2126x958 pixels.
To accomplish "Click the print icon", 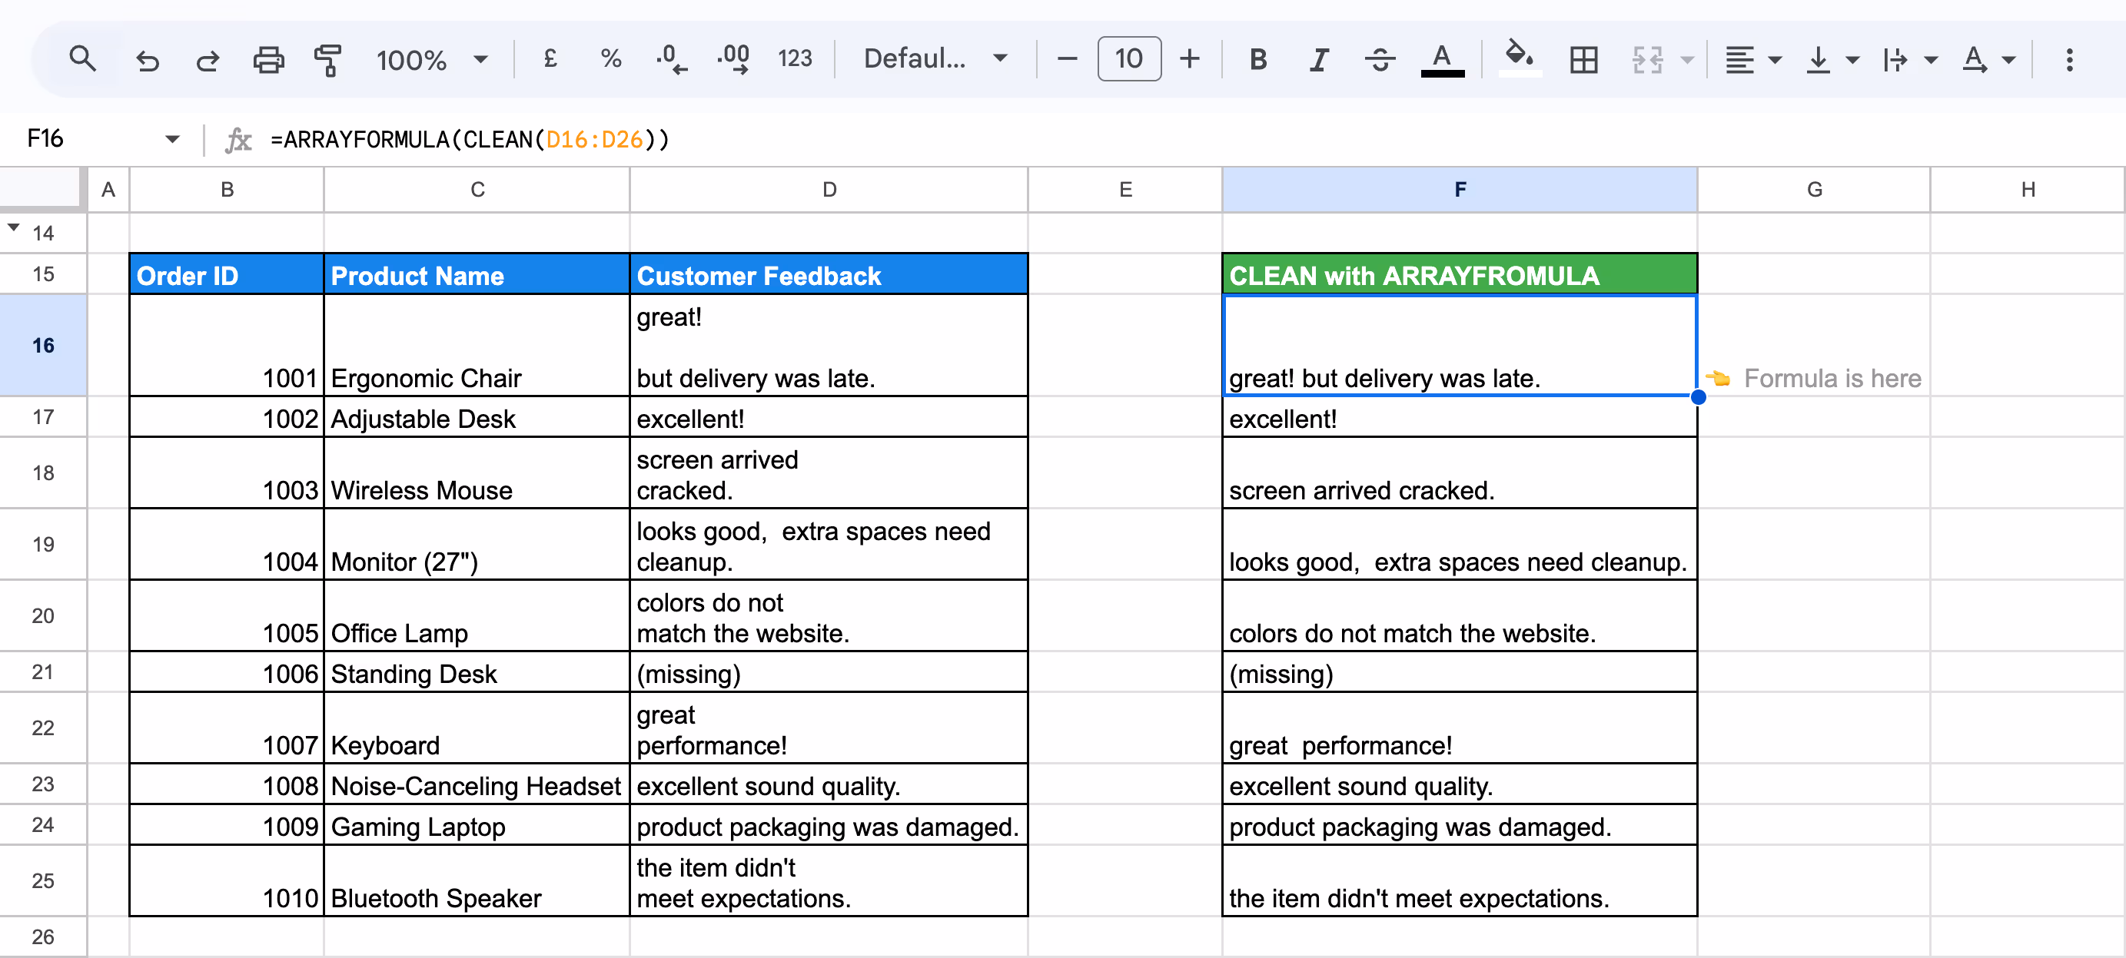I will point(268,59).
